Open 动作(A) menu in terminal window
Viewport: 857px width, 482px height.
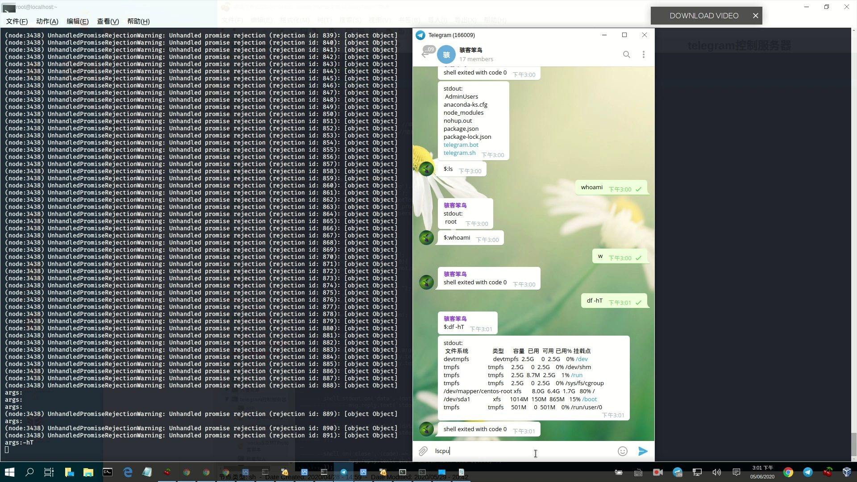click(47, 21)
